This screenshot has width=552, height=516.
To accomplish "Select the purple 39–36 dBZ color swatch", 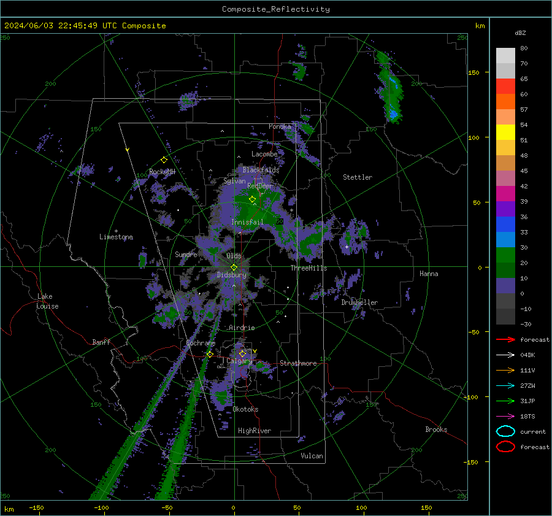I will [505, 209].
